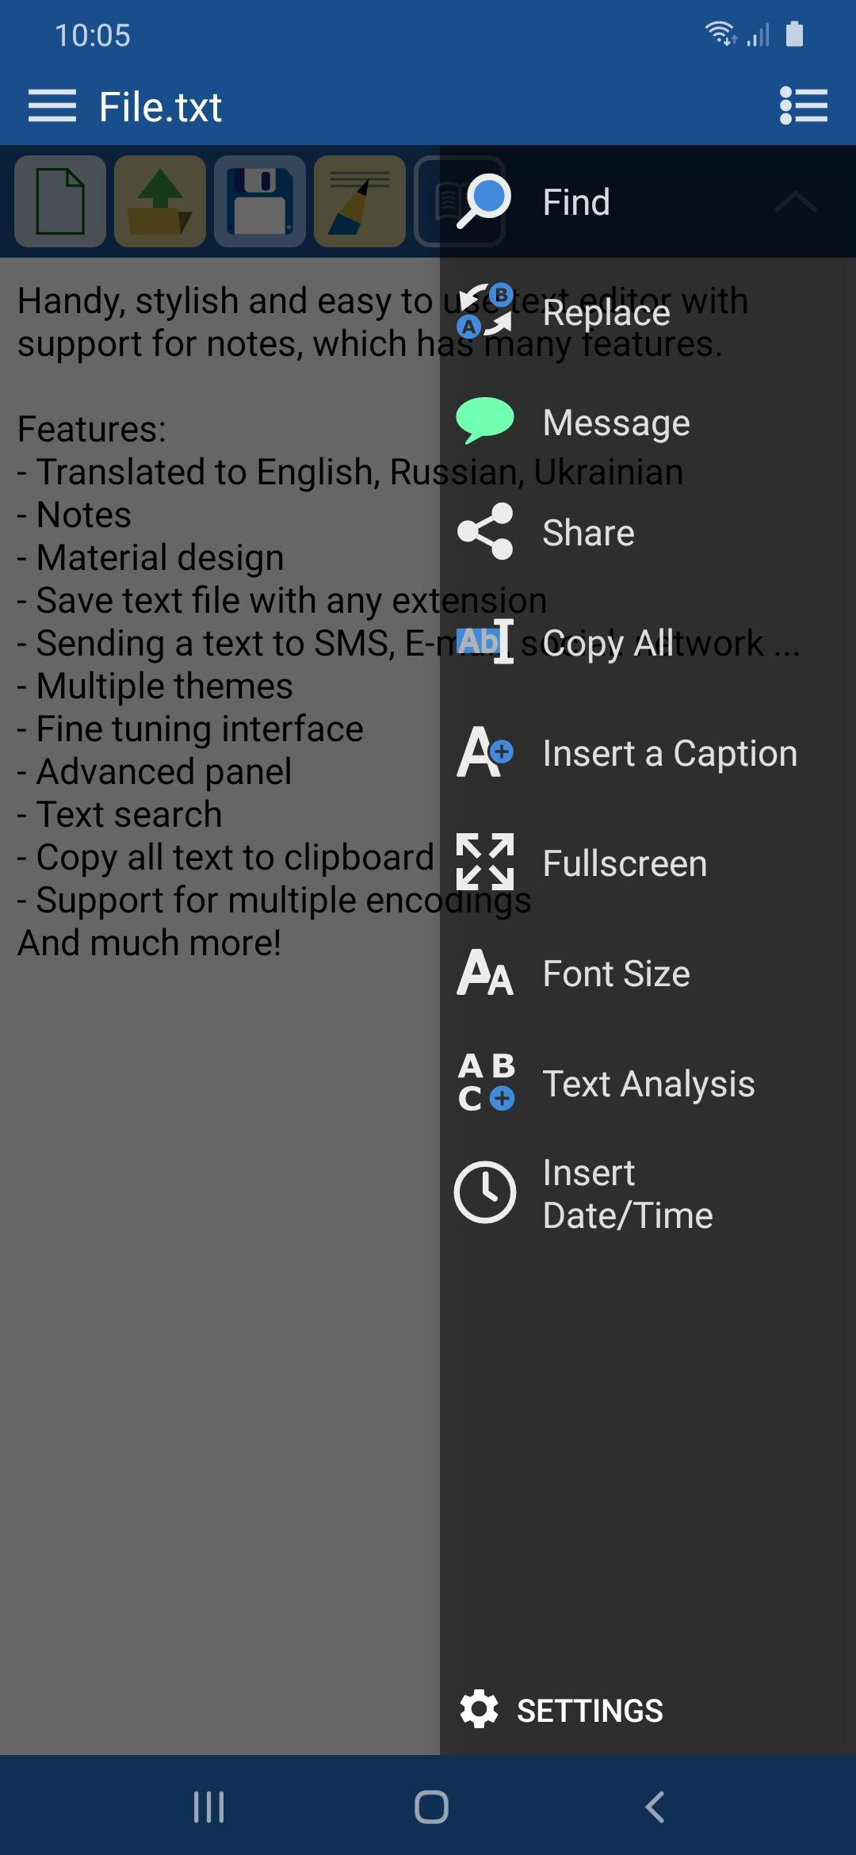Enter Fullscreen mode
Image resolution: width=856 pixels, height=1855 pixels.
[648, 863]
